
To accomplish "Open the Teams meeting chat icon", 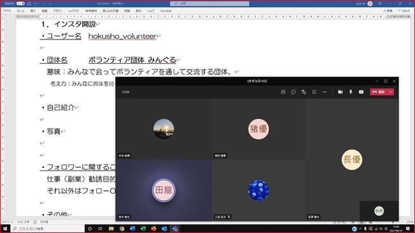I will tap(293, 92).
